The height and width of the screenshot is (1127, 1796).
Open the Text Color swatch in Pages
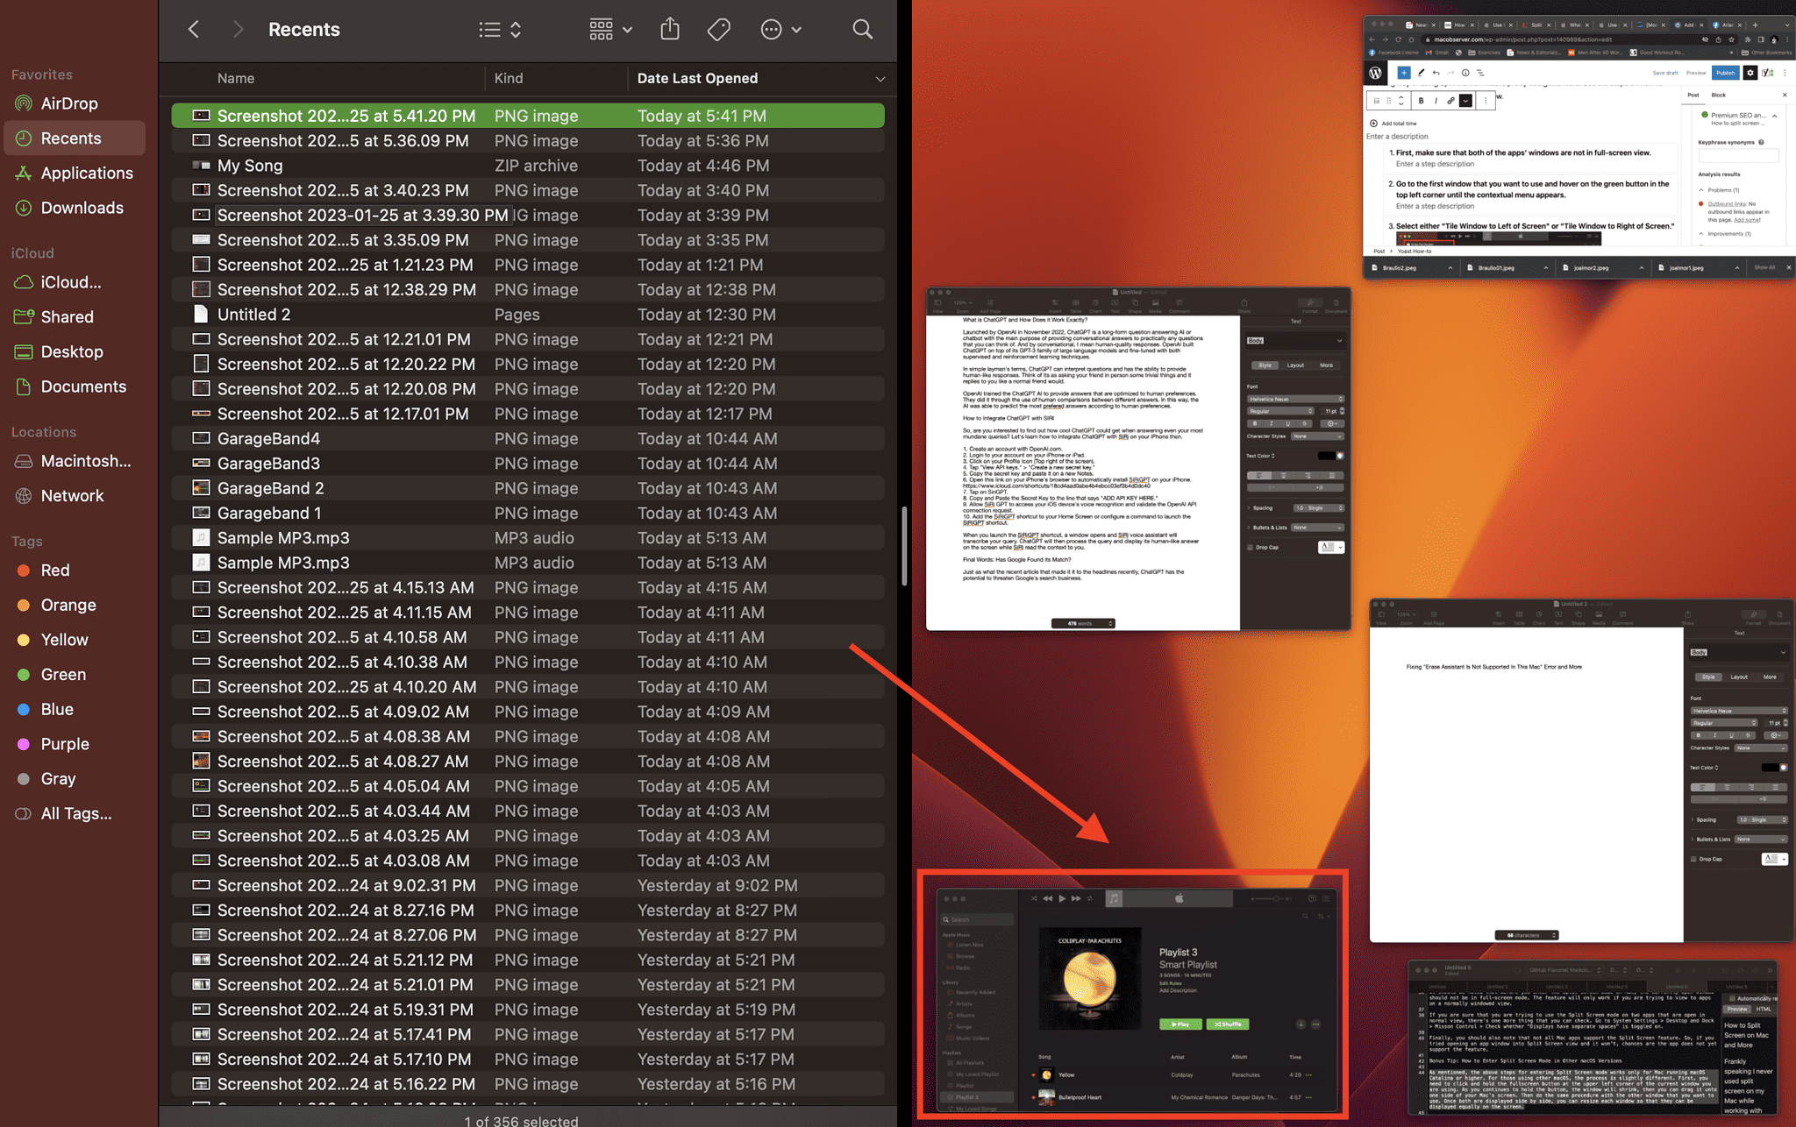point(1329,456)
